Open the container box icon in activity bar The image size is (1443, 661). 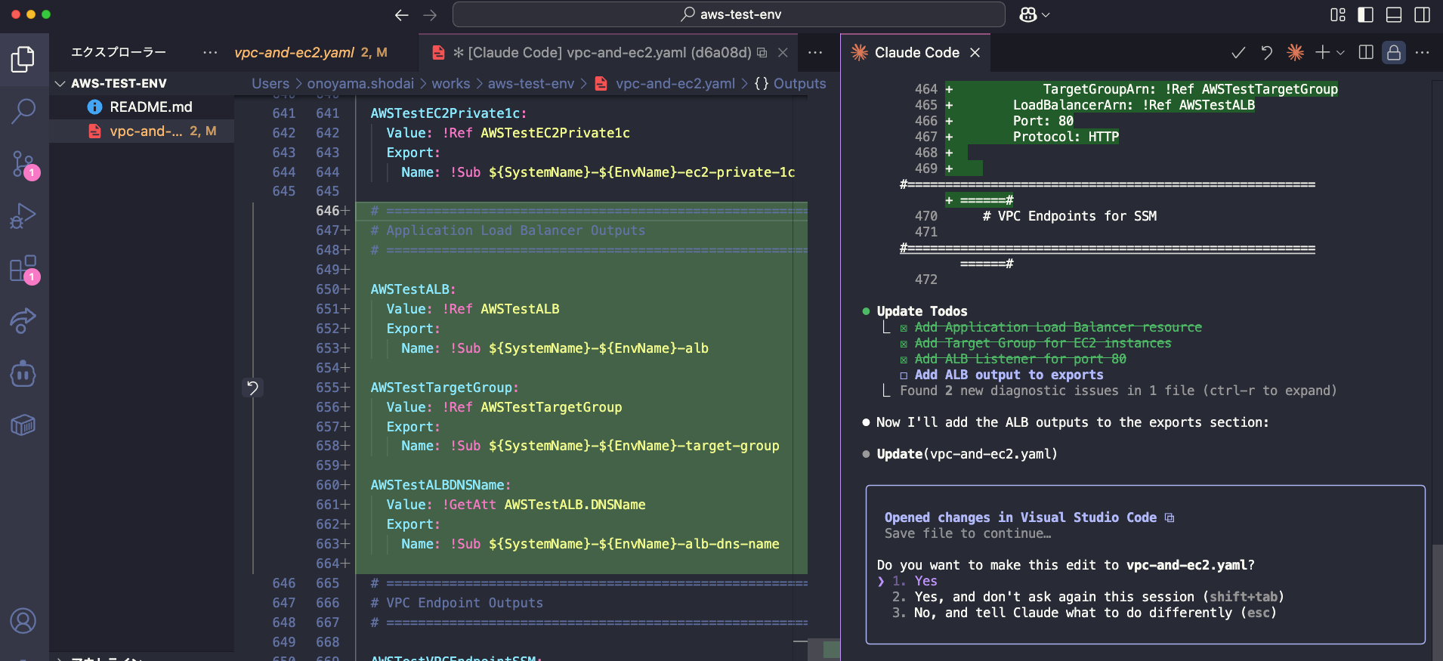click(23, 425)
